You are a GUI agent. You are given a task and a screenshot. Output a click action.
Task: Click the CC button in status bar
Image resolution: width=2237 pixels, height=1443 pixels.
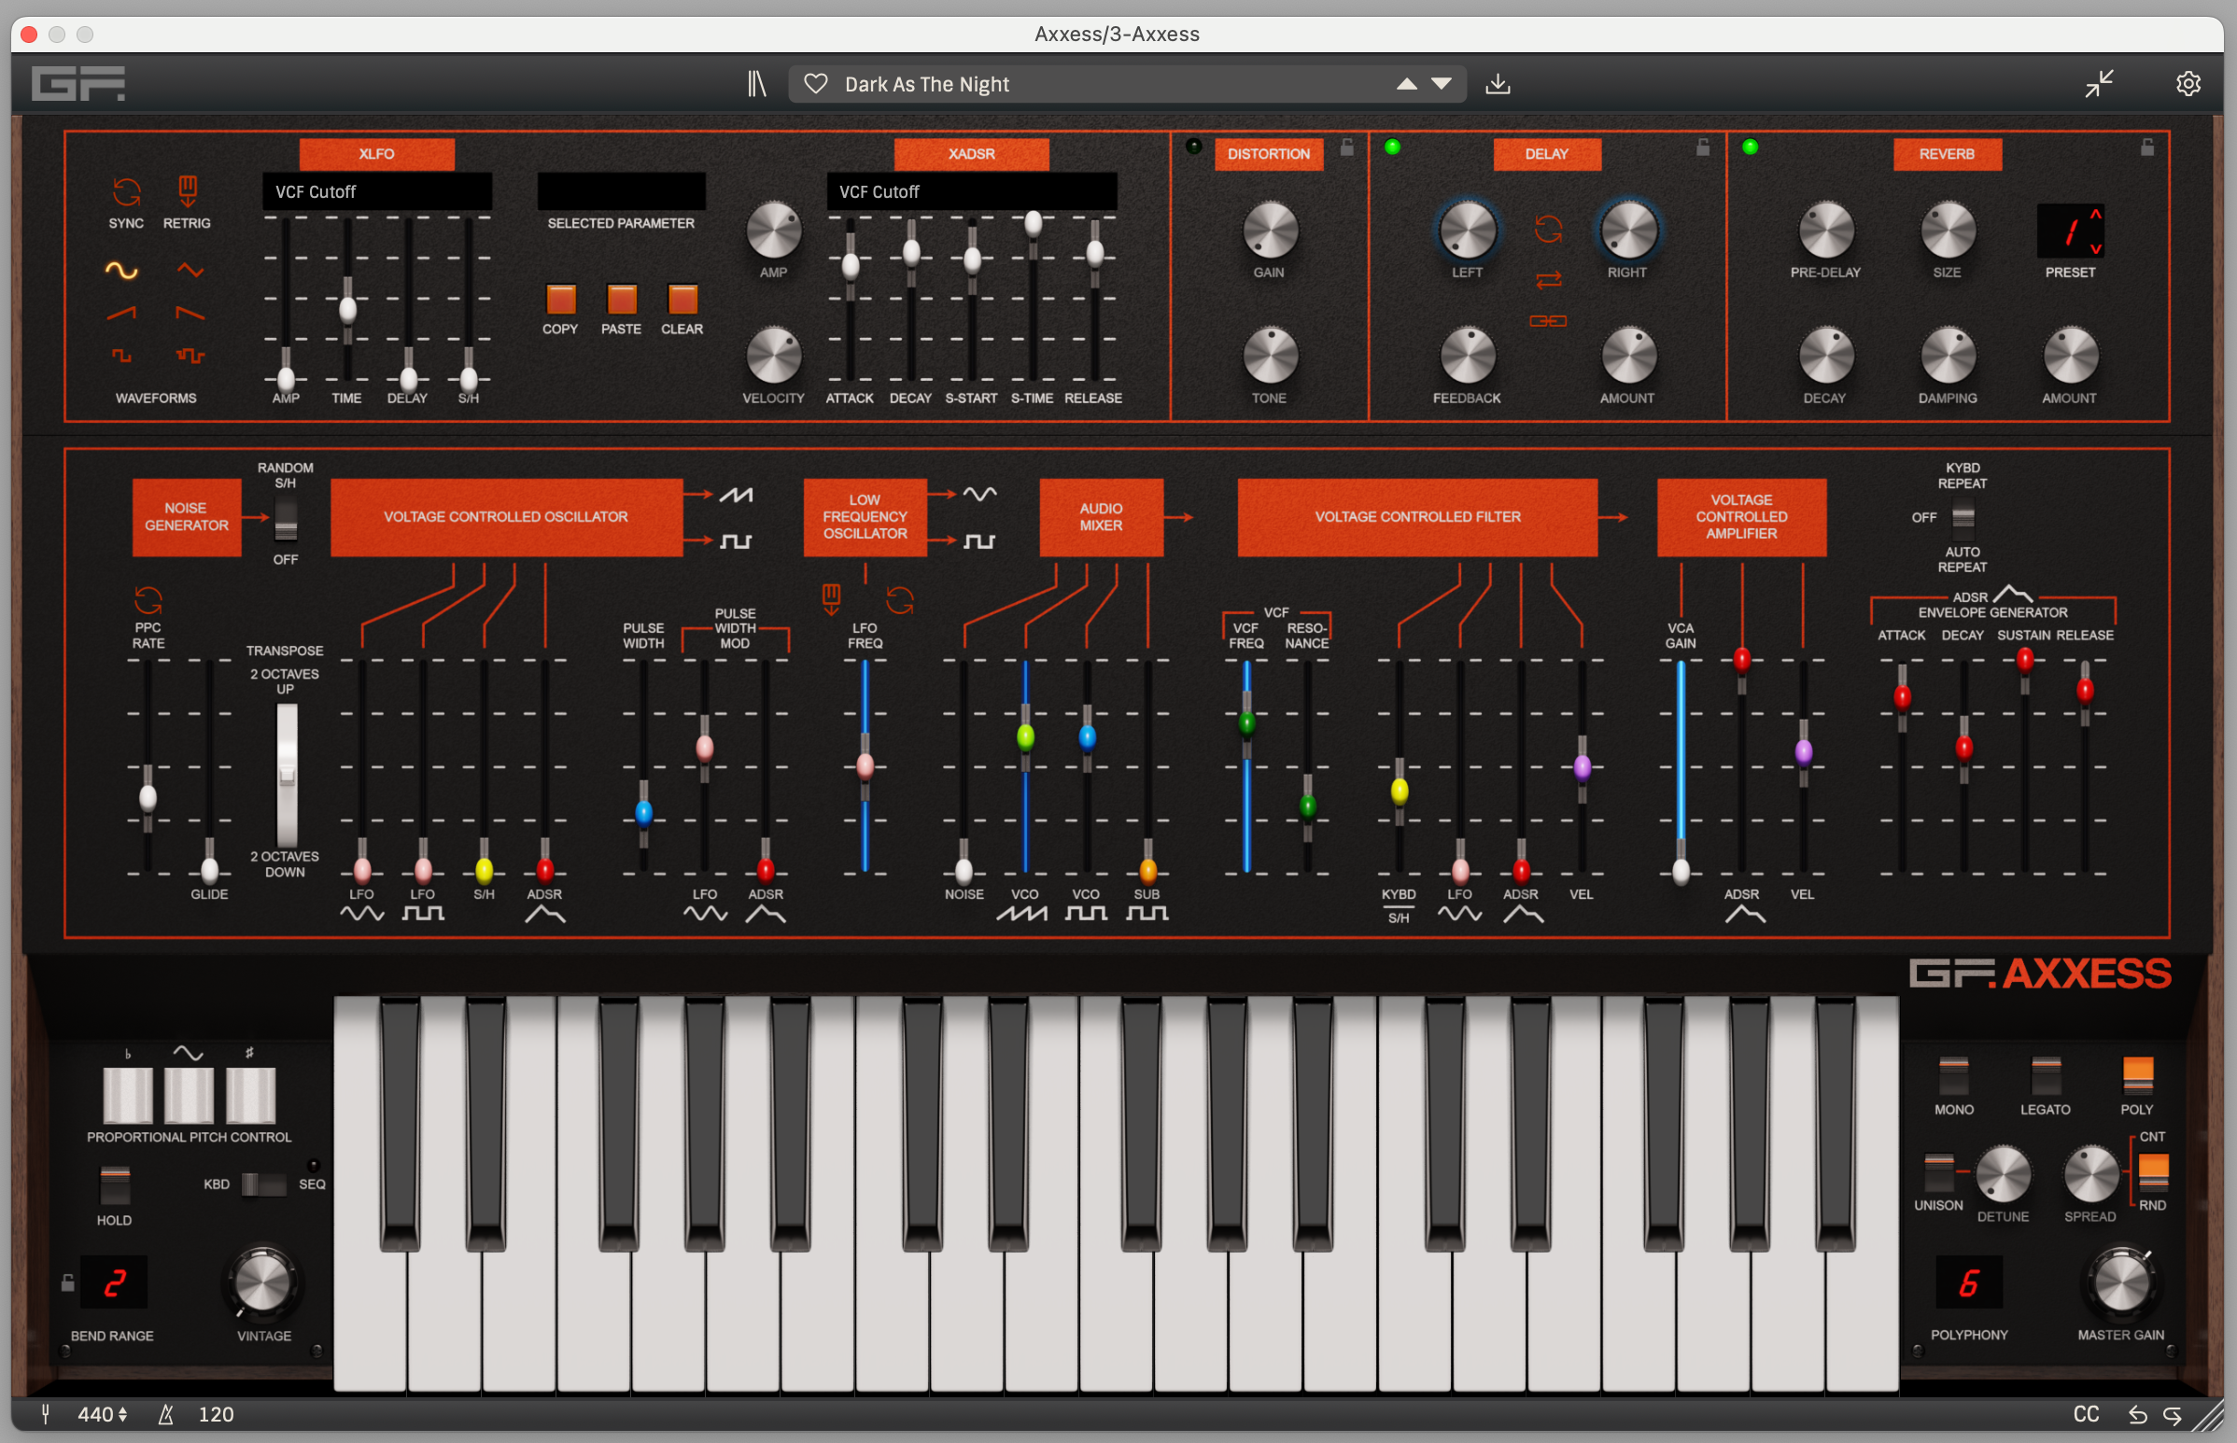point(2085,1414)
